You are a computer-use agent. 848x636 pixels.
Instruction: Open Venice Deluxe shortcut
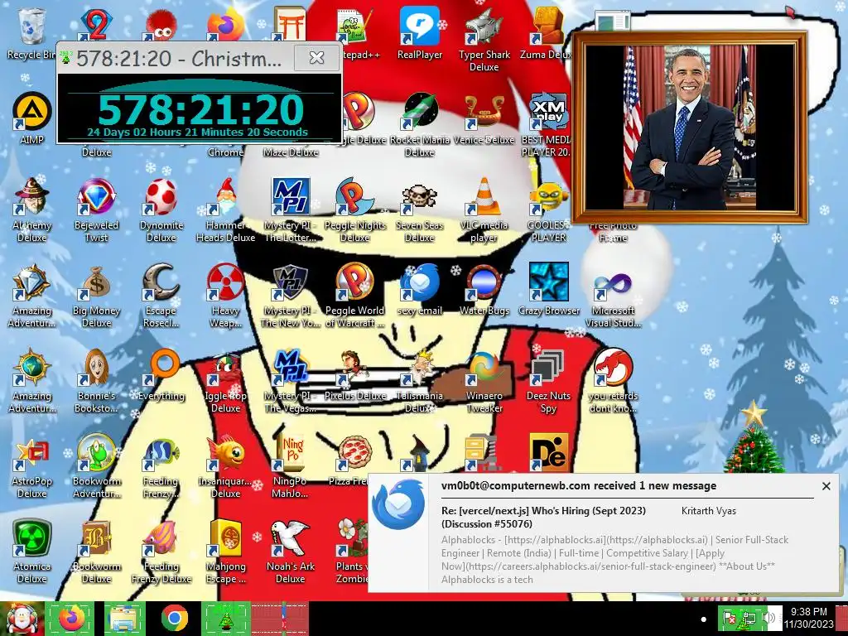[x=484, y=118]
